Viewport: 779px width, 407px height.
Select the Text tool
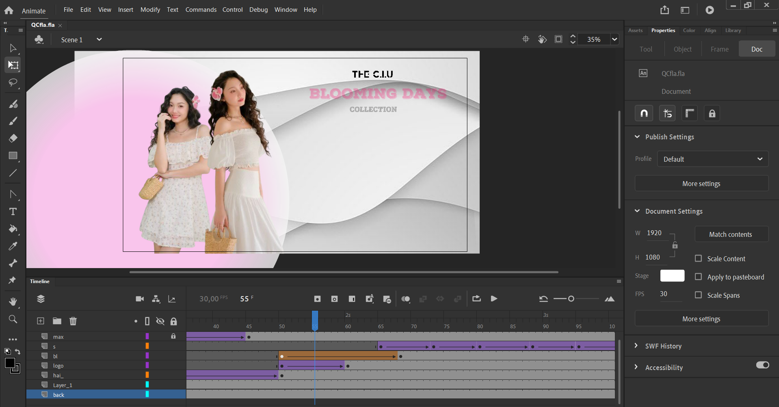click(13, 212)
